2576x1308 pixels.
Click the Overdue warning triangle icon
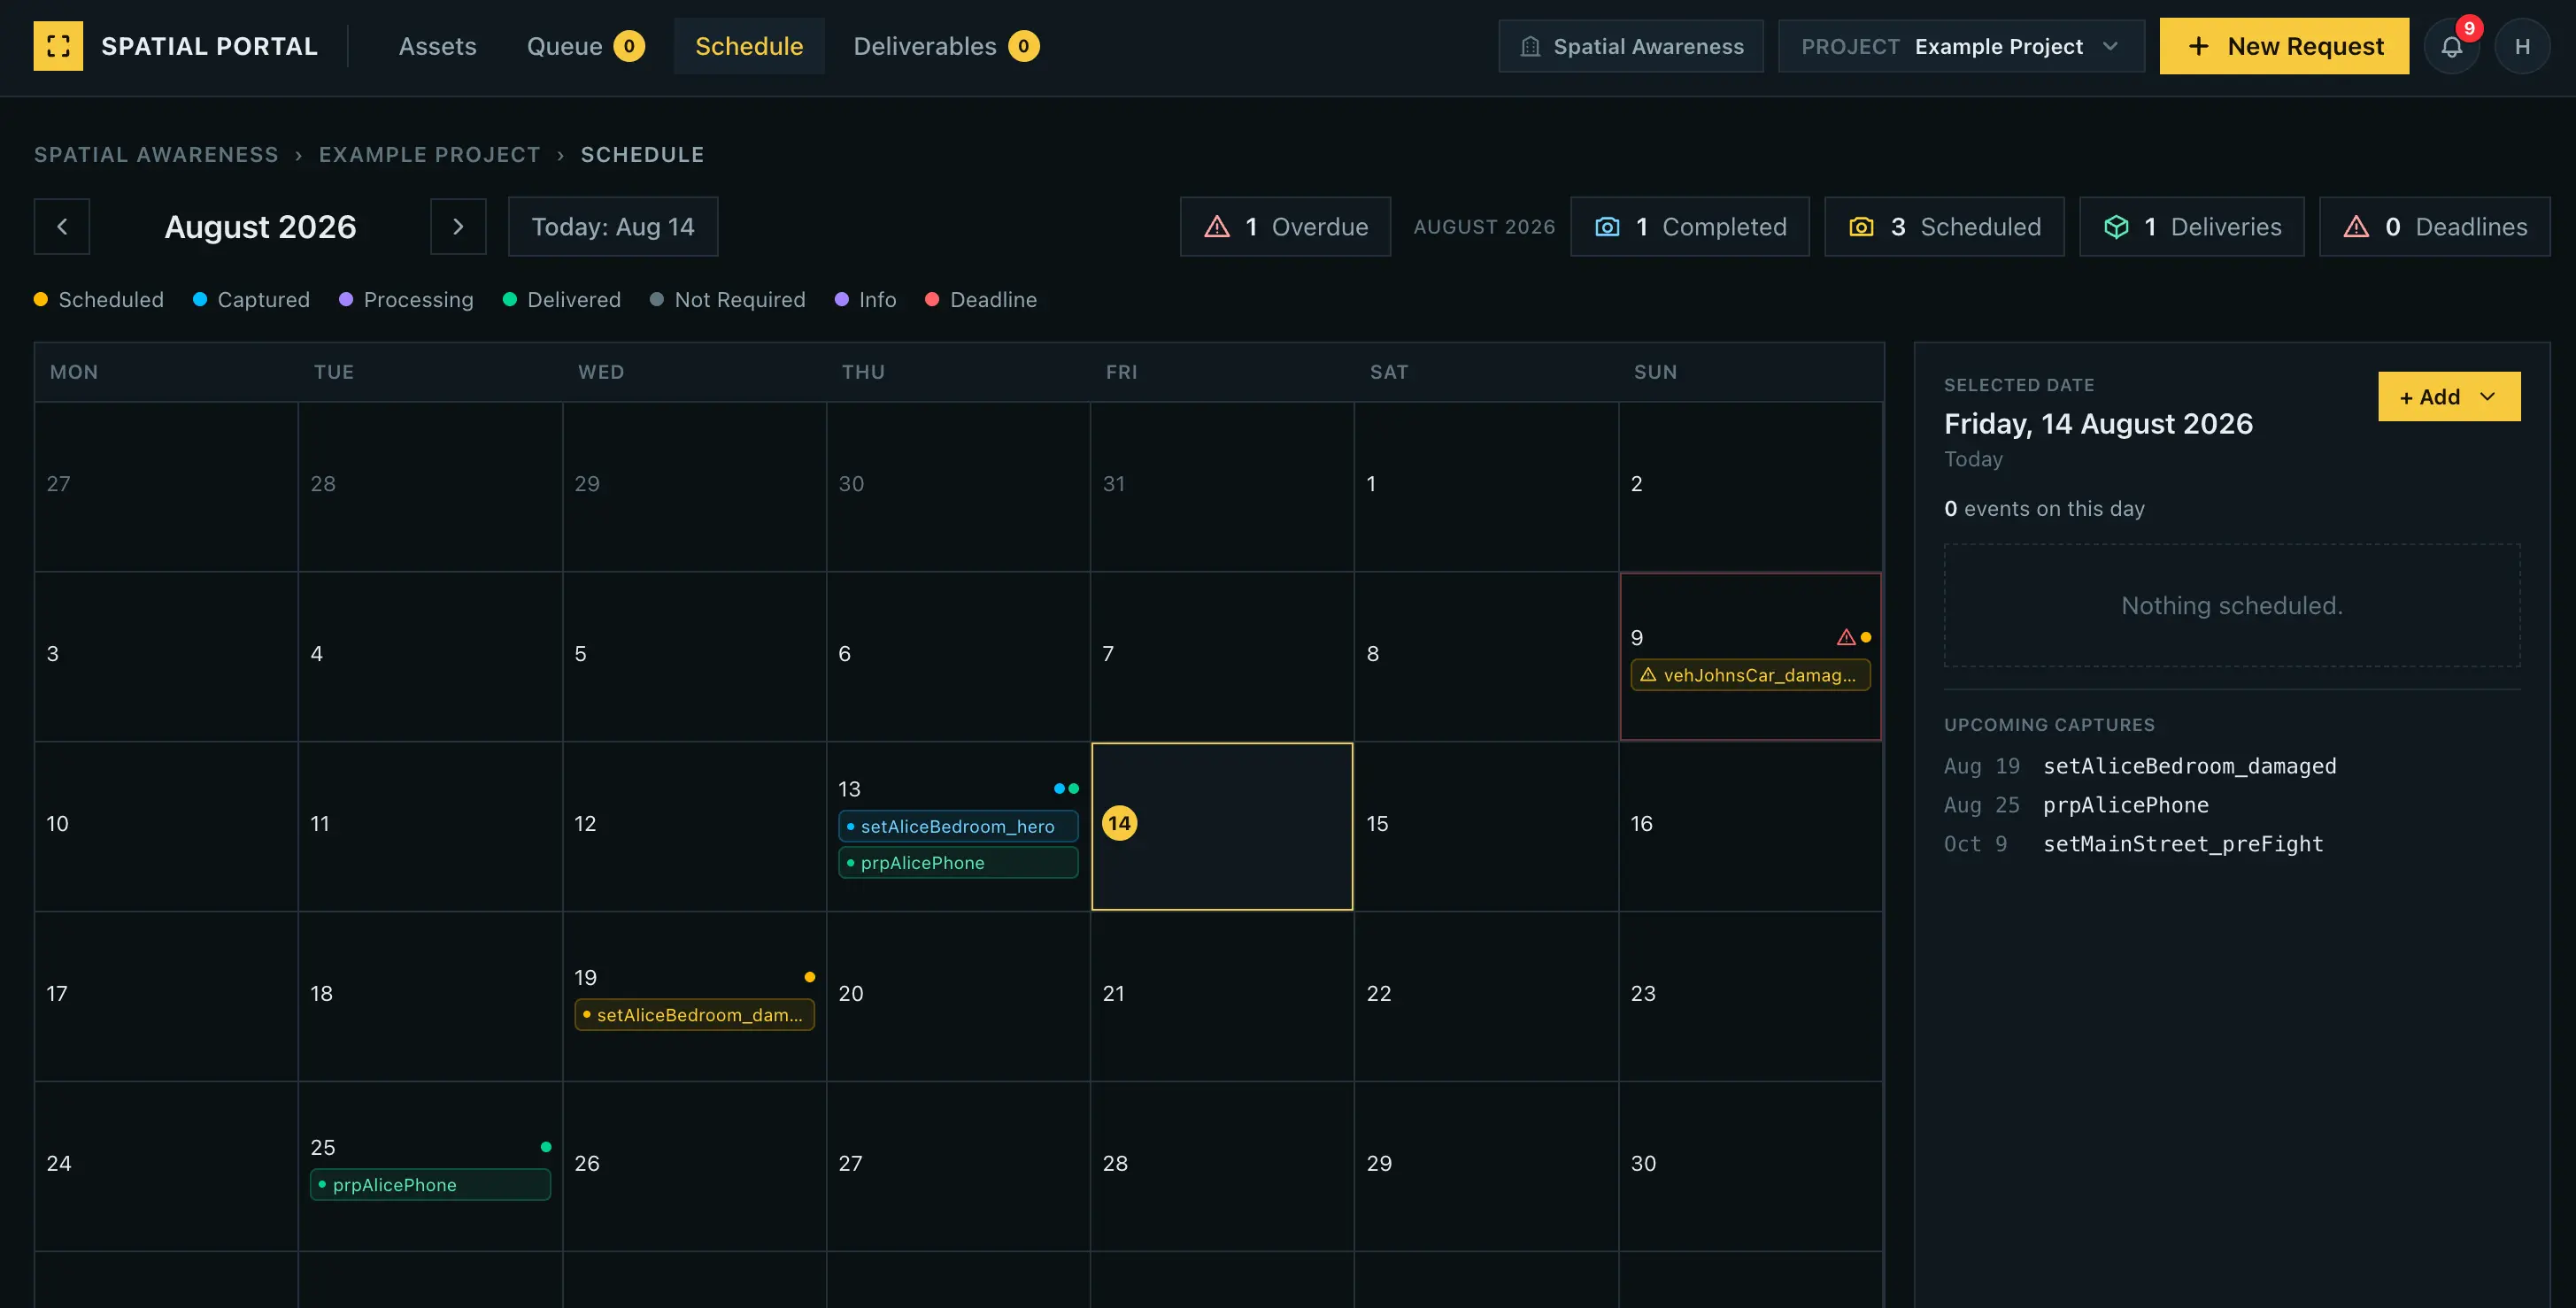1217,227
